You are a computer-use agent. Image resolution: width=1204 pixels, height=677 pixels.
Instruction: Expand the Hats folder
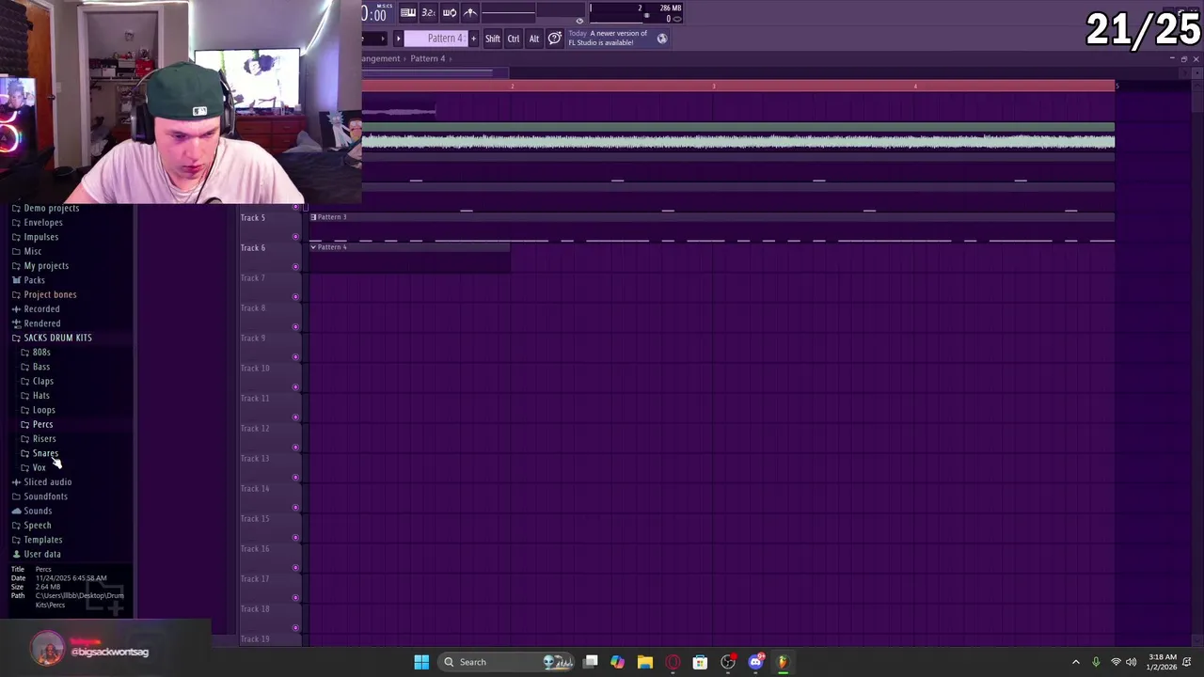tap(36, 395)
